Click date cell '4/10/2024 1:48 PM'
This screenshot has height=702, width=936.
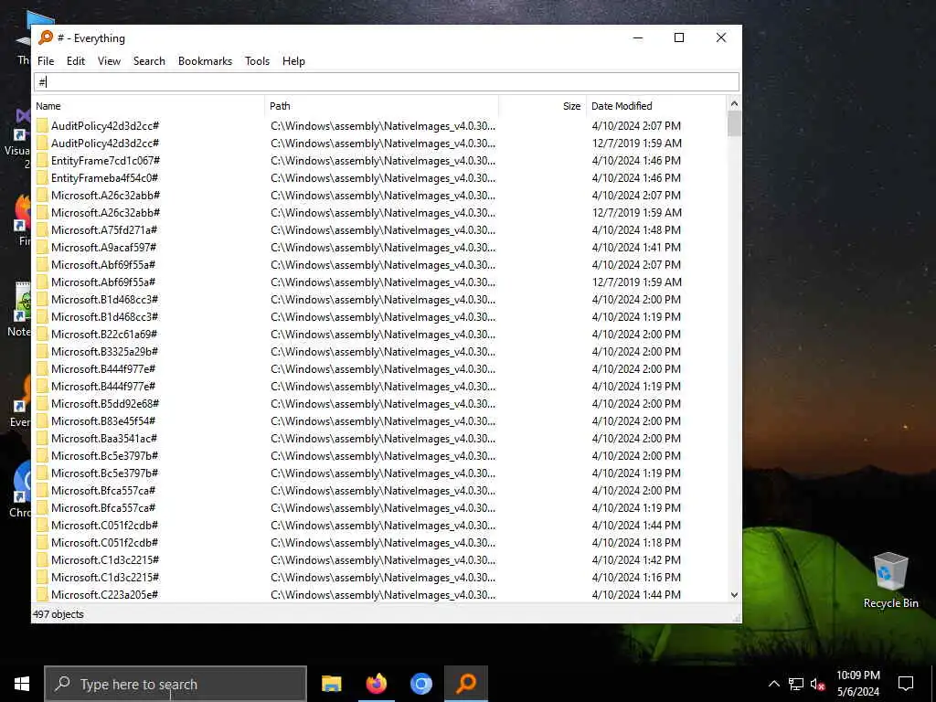point(636,229)
